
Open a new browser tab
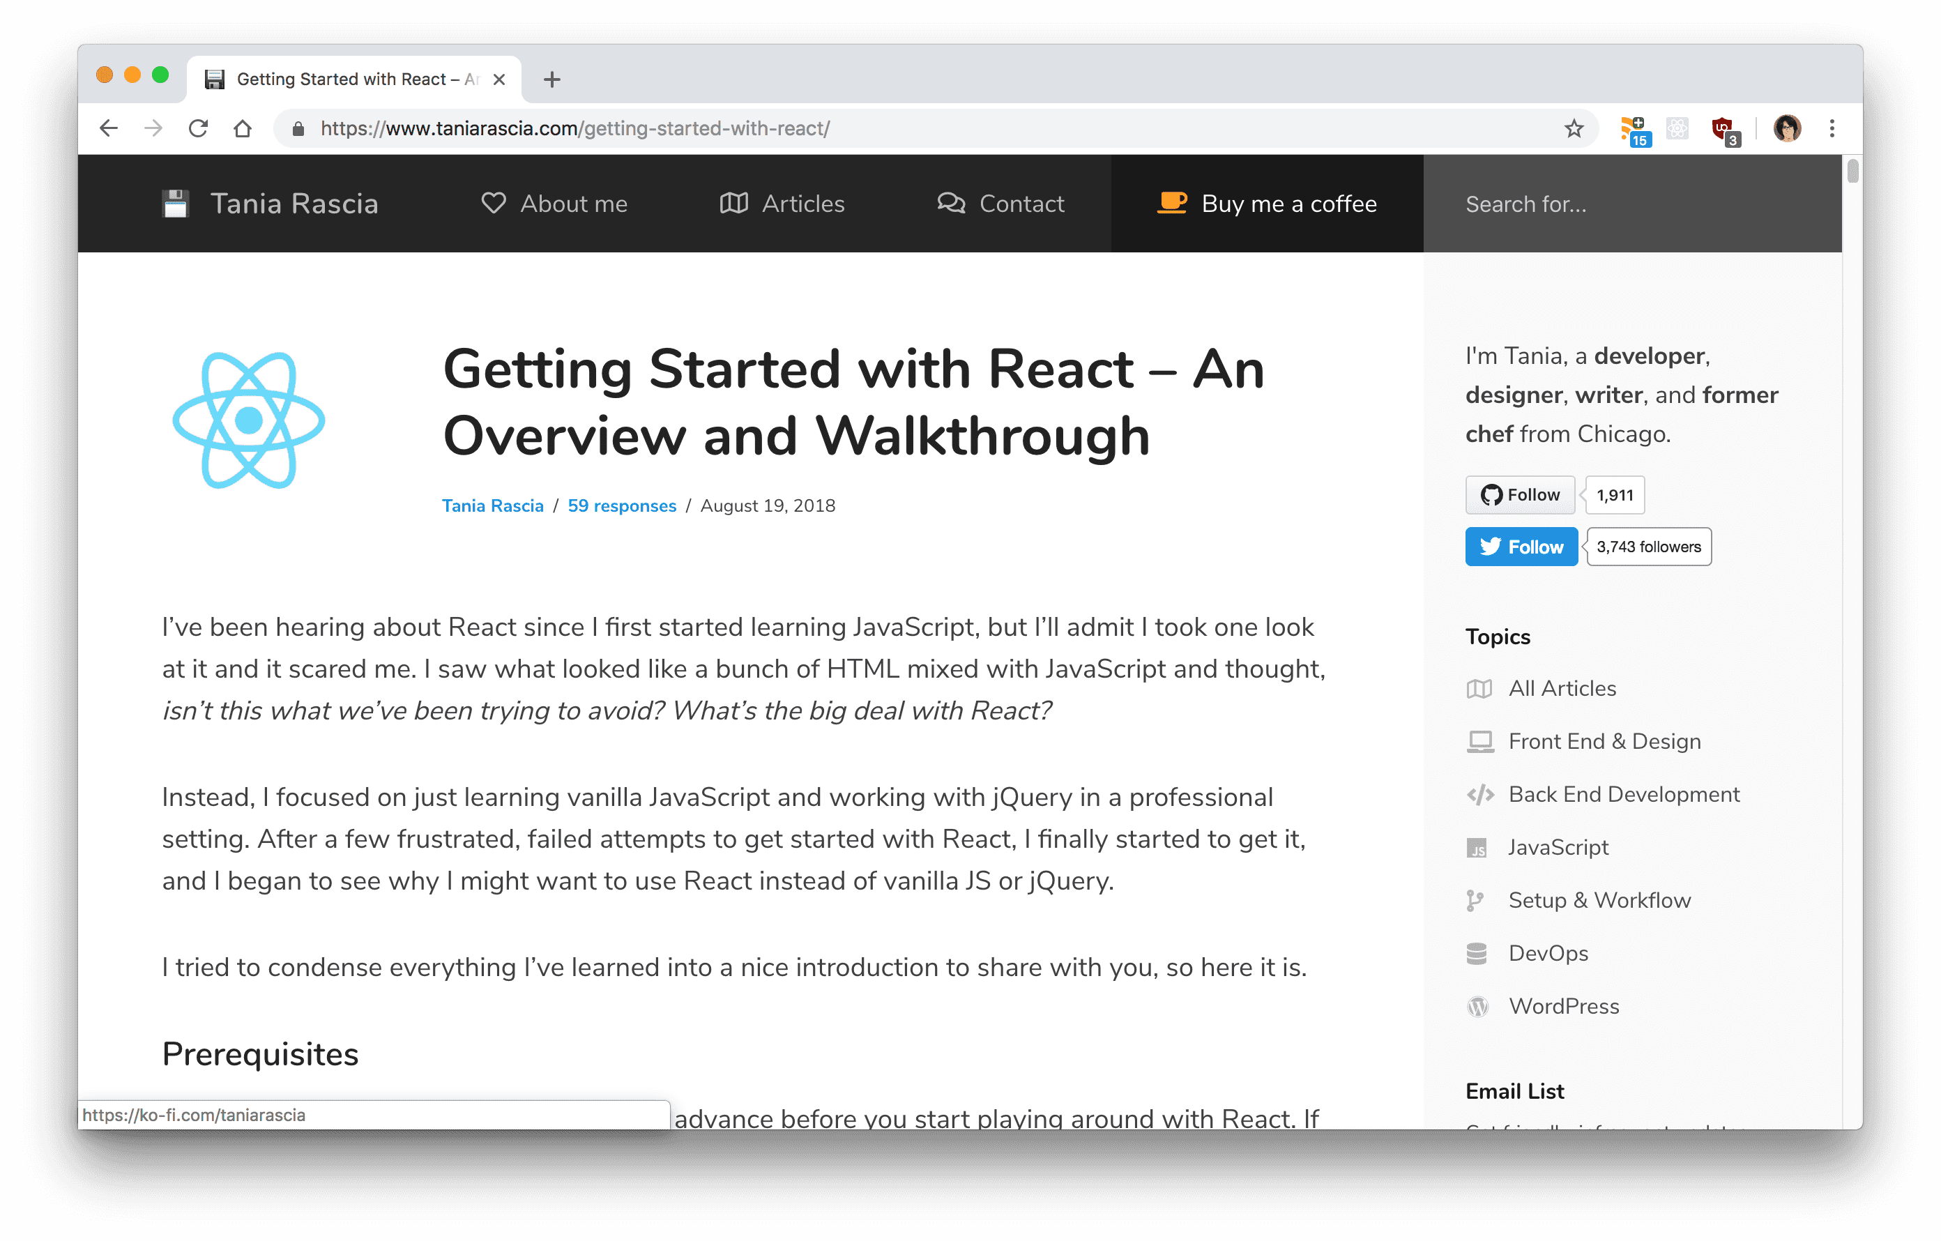point(551,79)
